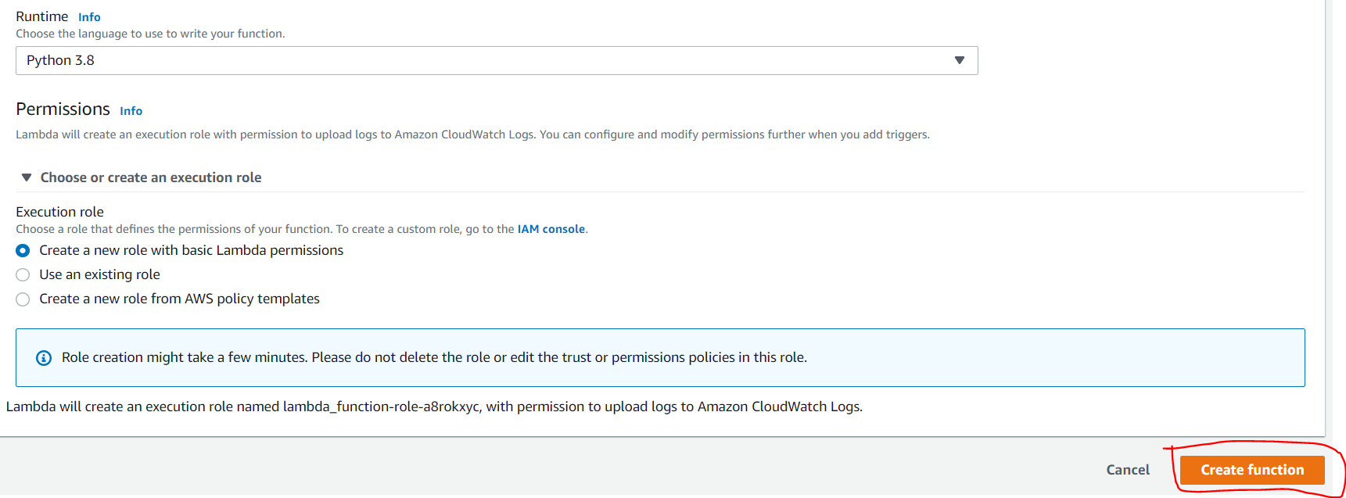Click the 'Runtime' field label
This screenshot has height=498, width=1346.
tap(41, 16)
